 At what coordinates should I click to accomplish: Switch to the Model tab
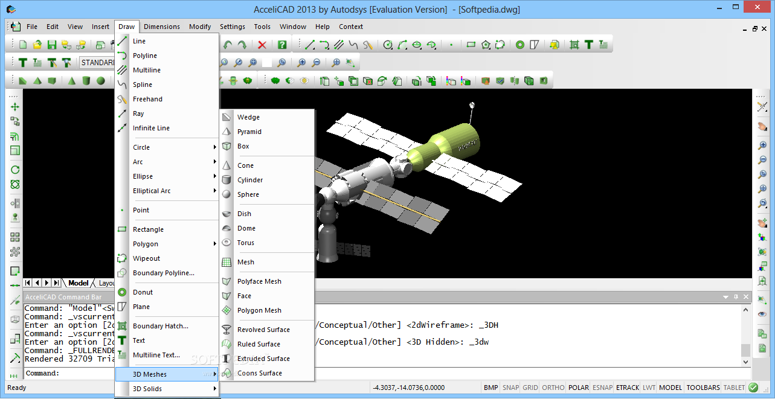[x=78, y=283]
